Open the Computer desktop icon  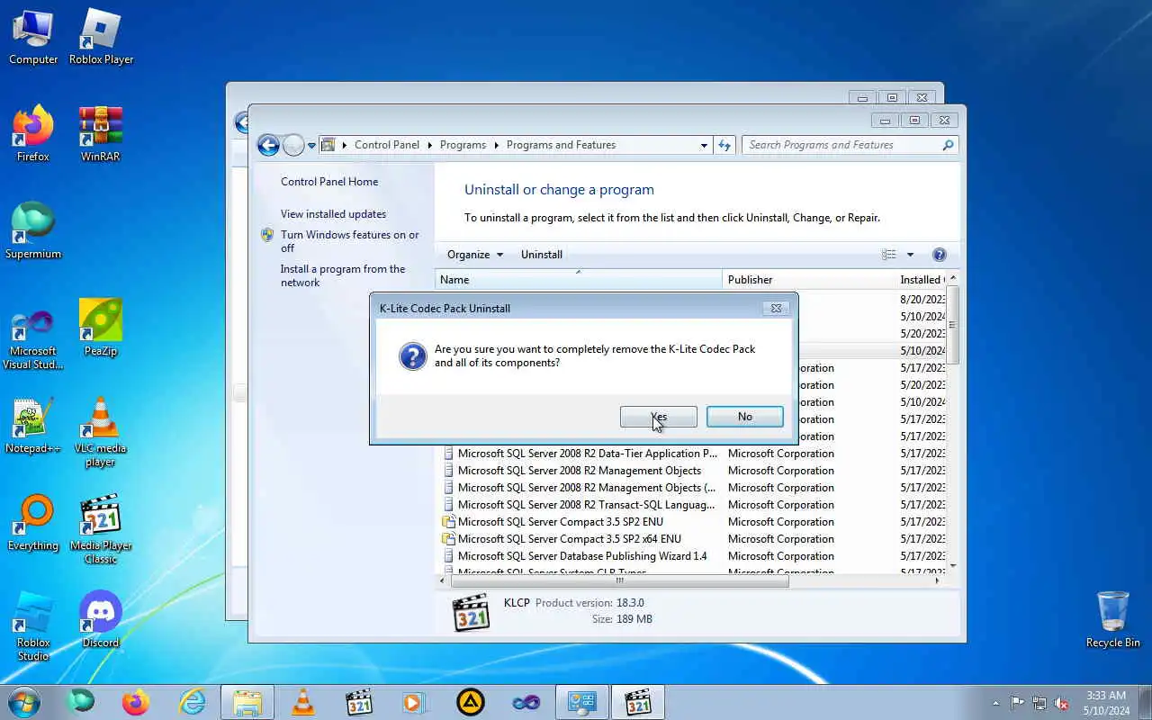coord(33,37)
